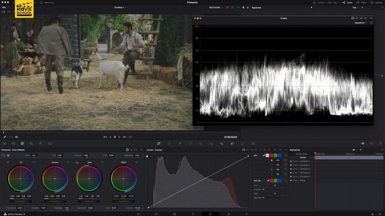
Task: Show the Scopes panel icon
Action: pos(371,143)
